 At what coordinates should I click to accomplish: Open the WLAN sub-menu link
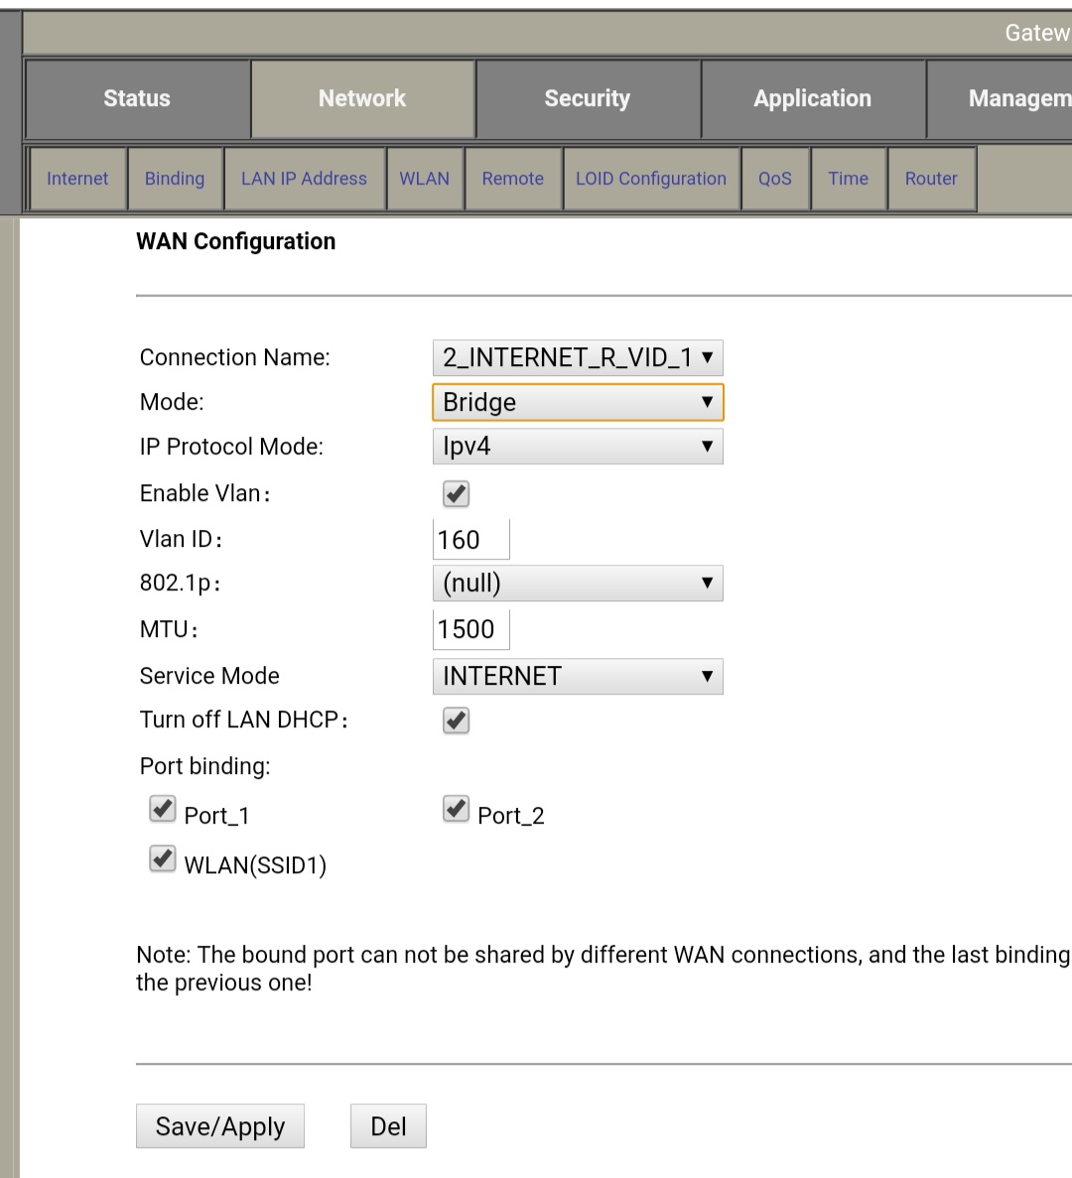pos(425,179)
